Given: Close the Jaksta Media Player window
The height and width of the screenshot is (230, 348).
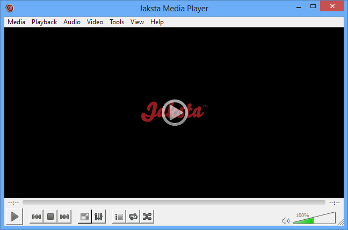Looking at the screenshot, I should point(332,6).
